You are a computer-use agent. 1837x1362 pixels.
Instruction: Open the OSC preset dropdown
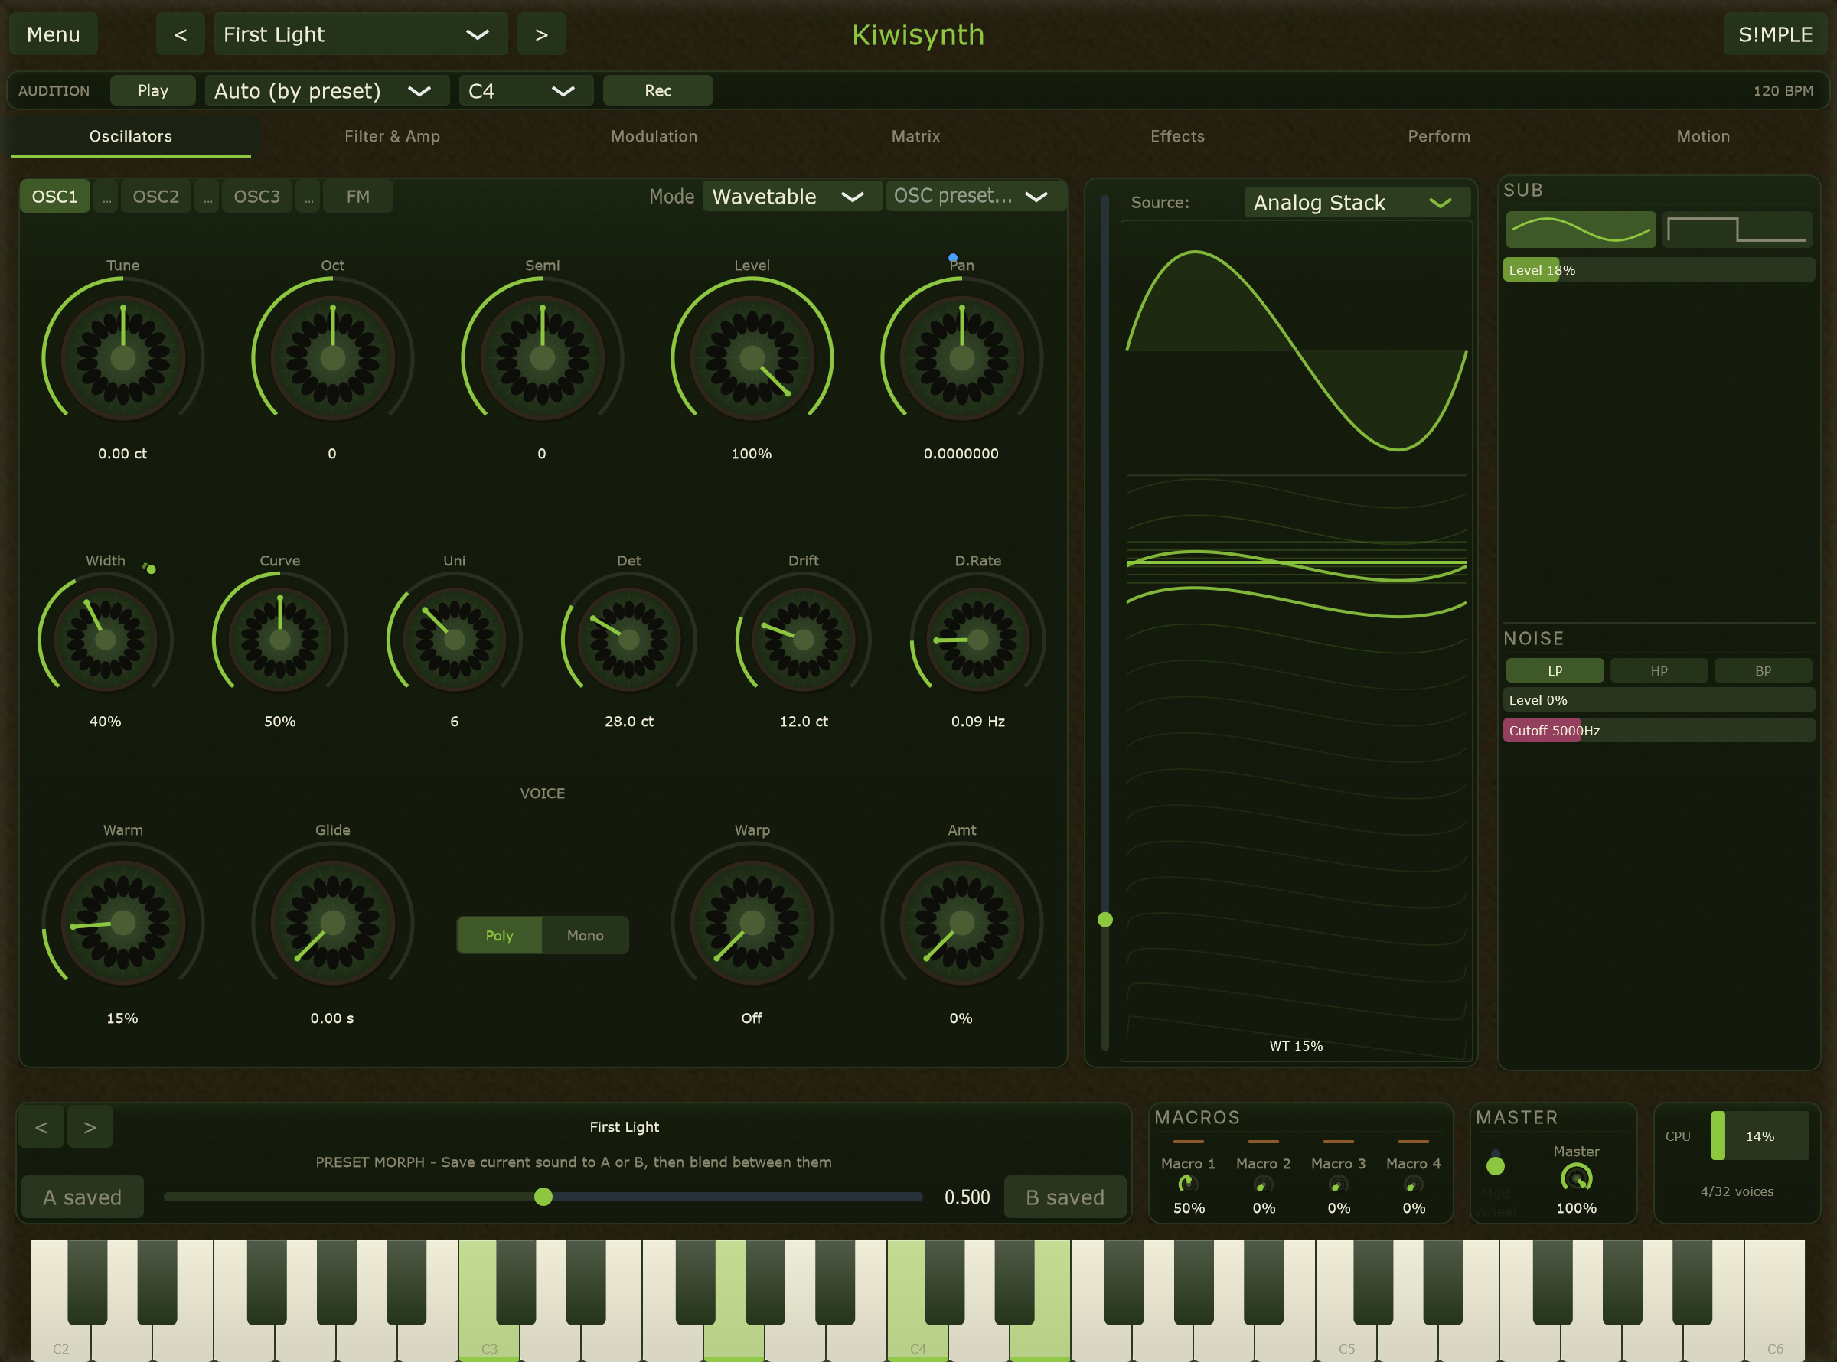click(x=975, y=196)
